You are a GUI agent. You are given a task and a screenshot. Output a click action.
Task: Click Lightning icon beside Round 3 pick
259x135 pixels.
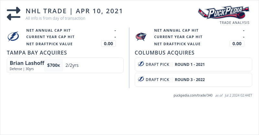click(141, 79)
